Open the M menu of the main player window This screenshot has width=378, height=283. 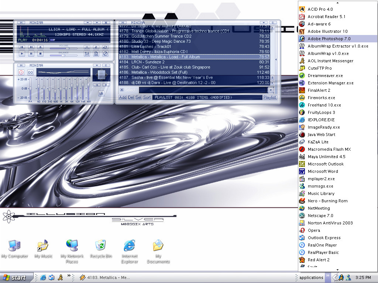[21, 22]
